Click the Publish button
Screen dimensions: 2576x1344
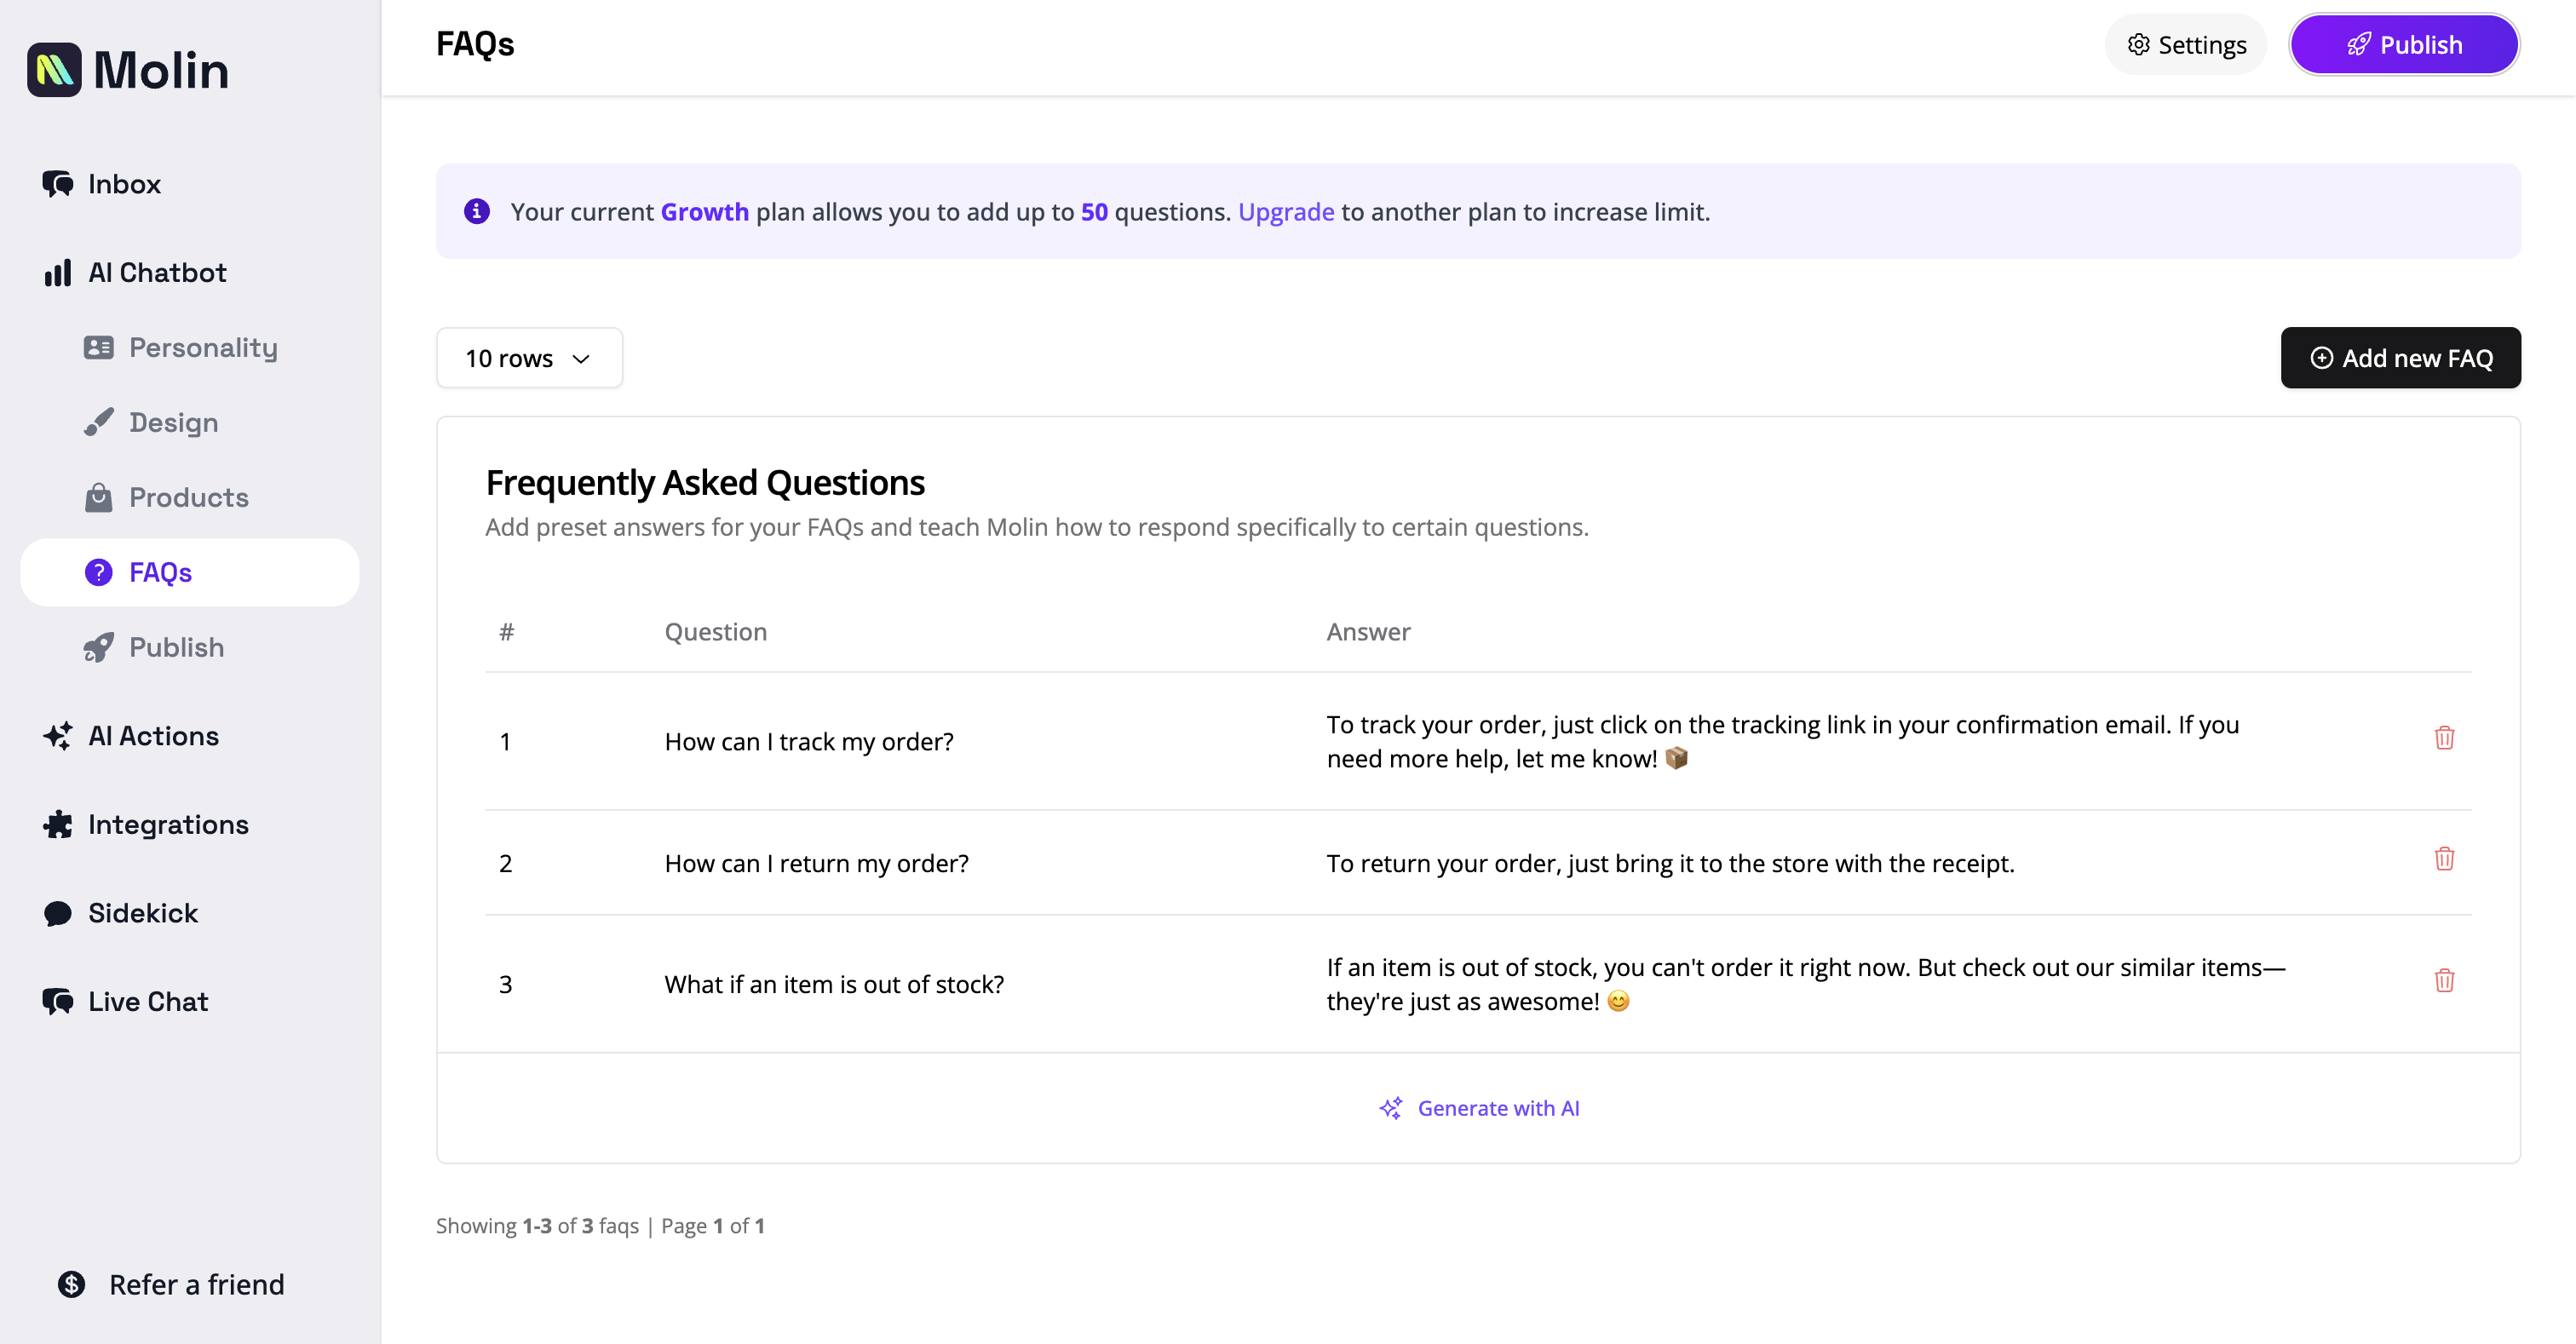pyautogui.click(x=2404, y=44)
